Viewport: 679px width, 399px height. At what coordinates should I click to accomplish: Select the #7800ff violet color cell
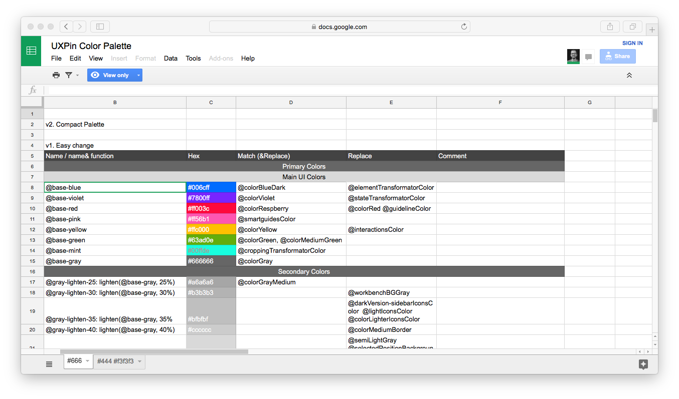[211, 198]
